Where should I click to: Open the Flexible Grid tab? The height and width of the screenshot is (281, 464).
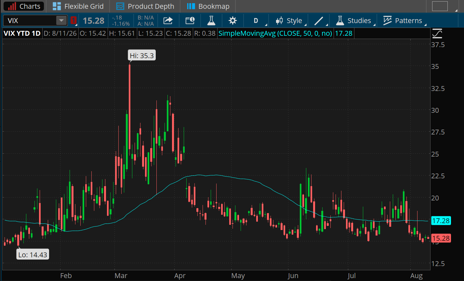[78, 6]
